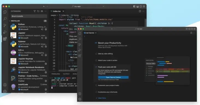
Task: Open Run and Debug in back window
Action: tap(5, 32)
